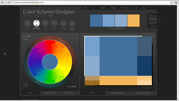Click the blue center circle of color wheel
The width and height of the screenshot is (179, 101).
point(50,62)
